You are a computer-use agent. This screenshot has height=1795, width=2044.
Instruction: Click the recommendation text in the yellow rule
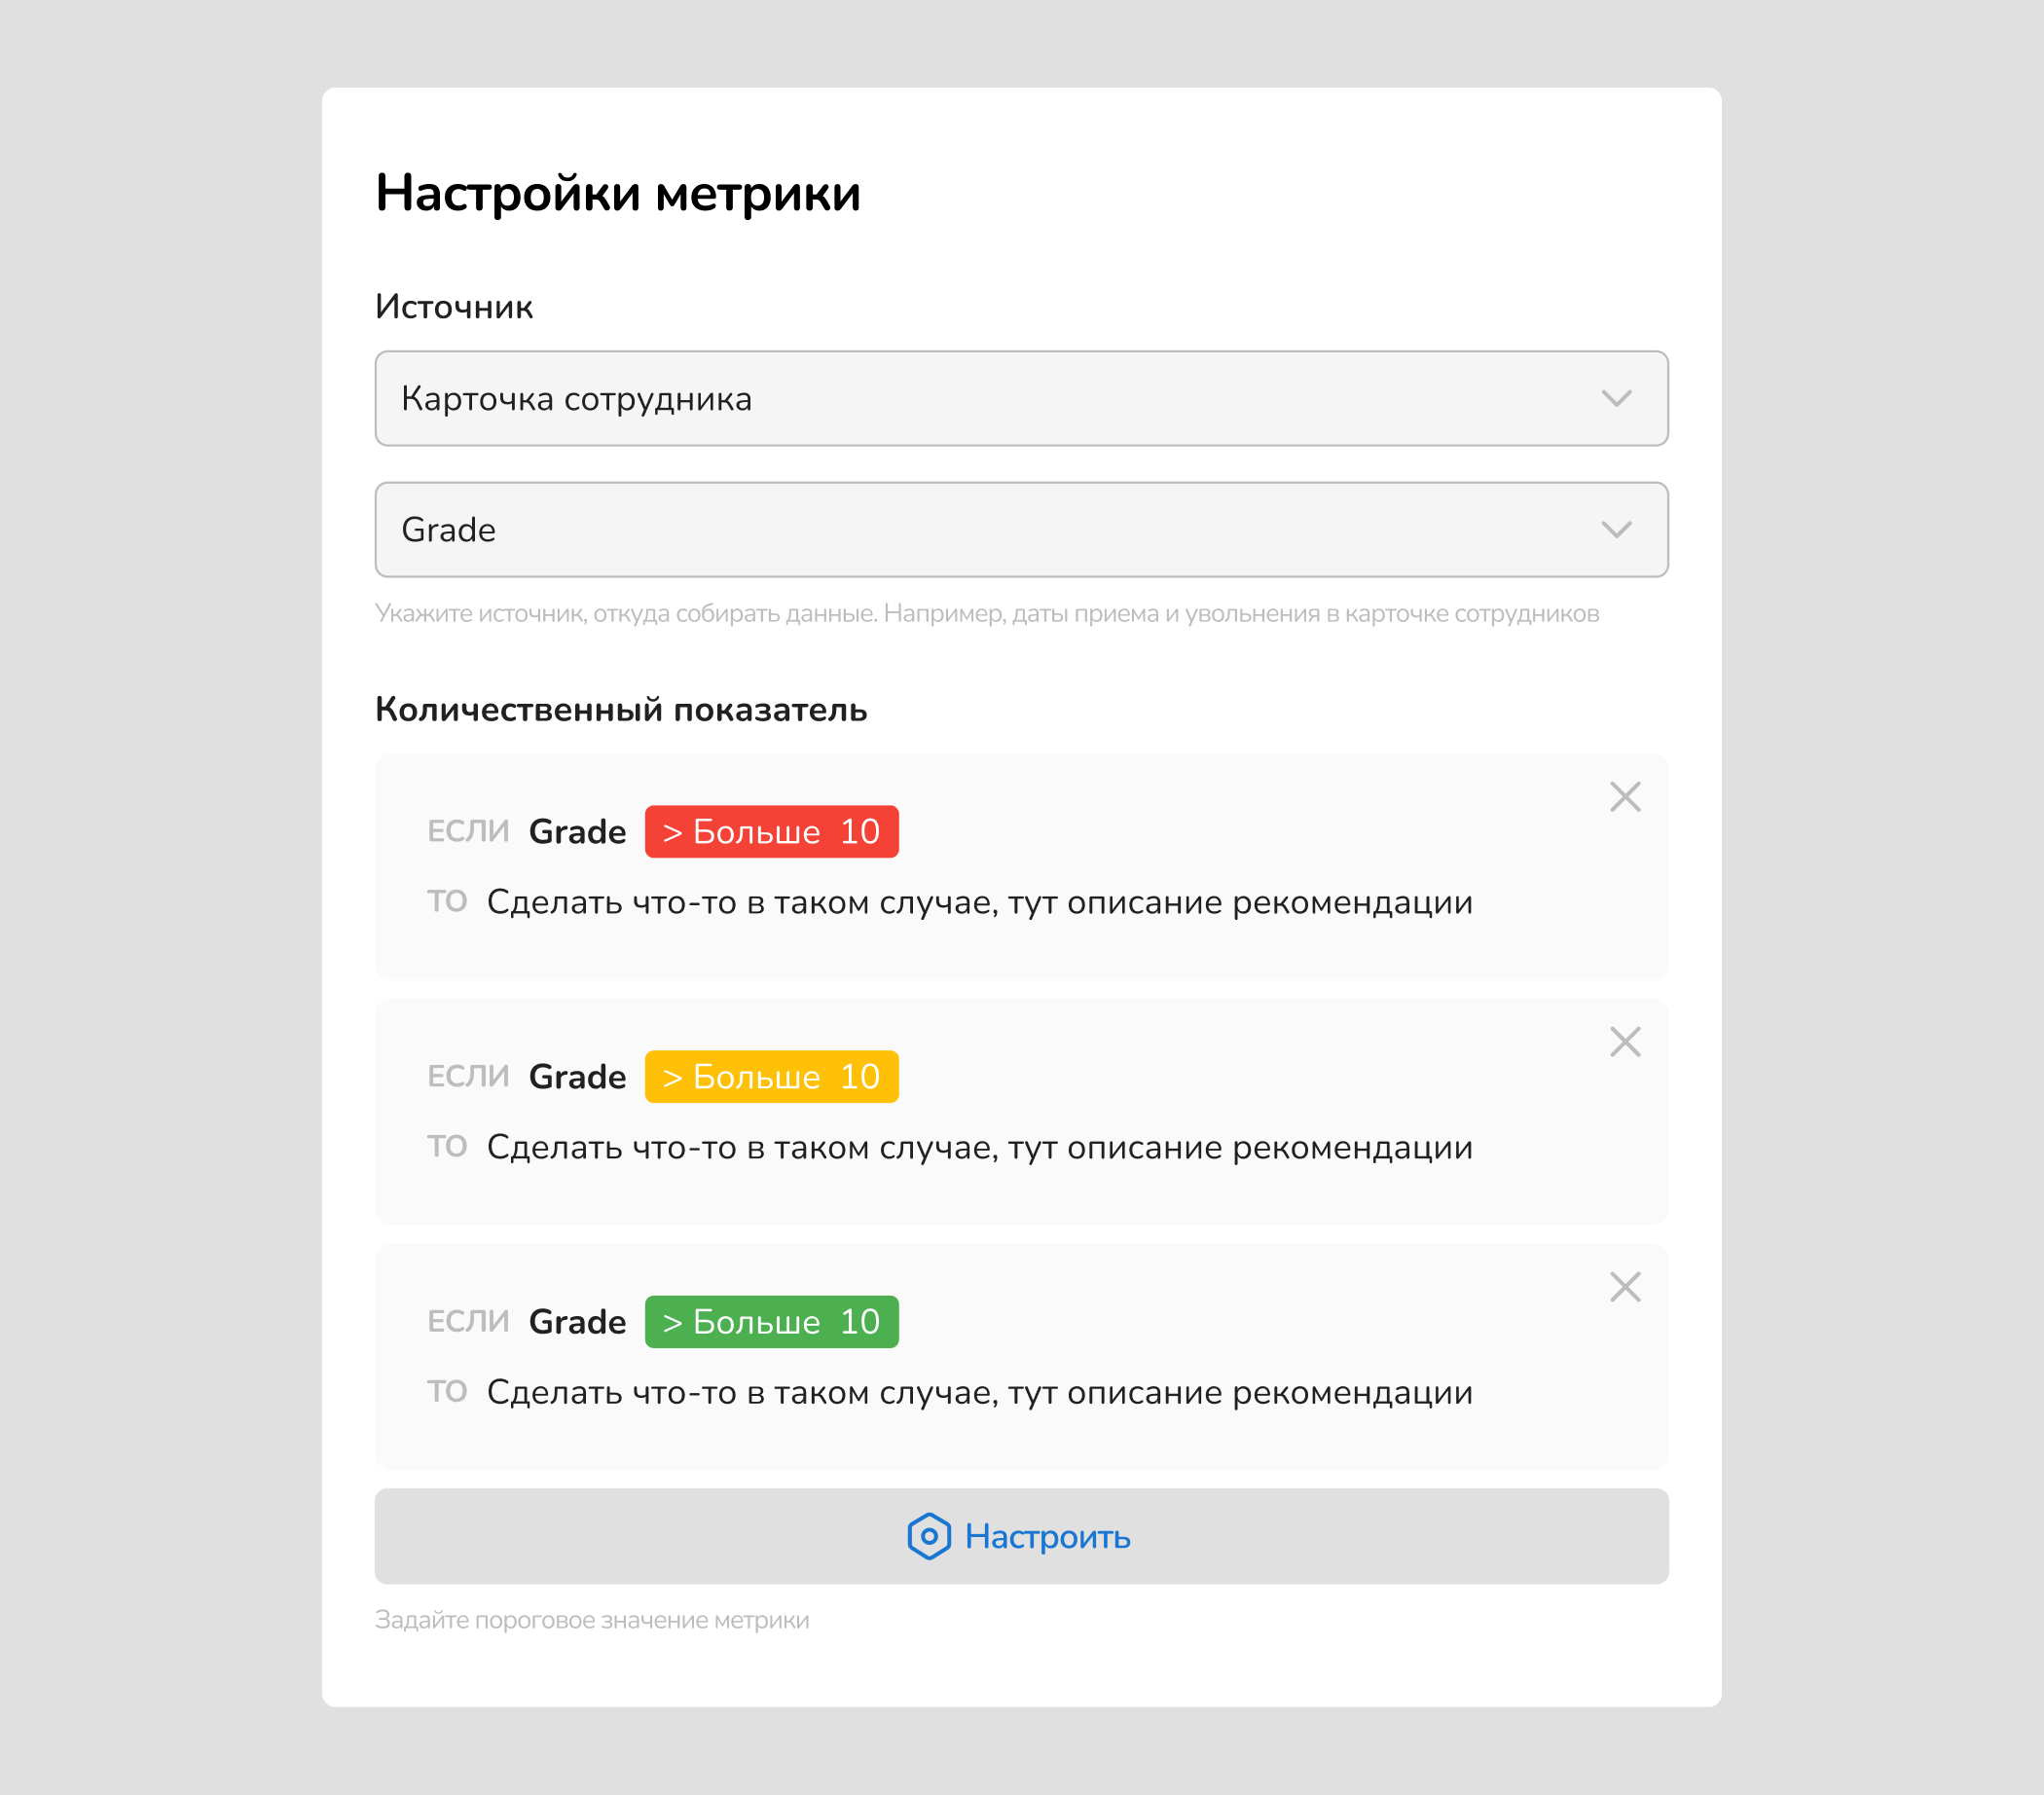(979, 1147)
